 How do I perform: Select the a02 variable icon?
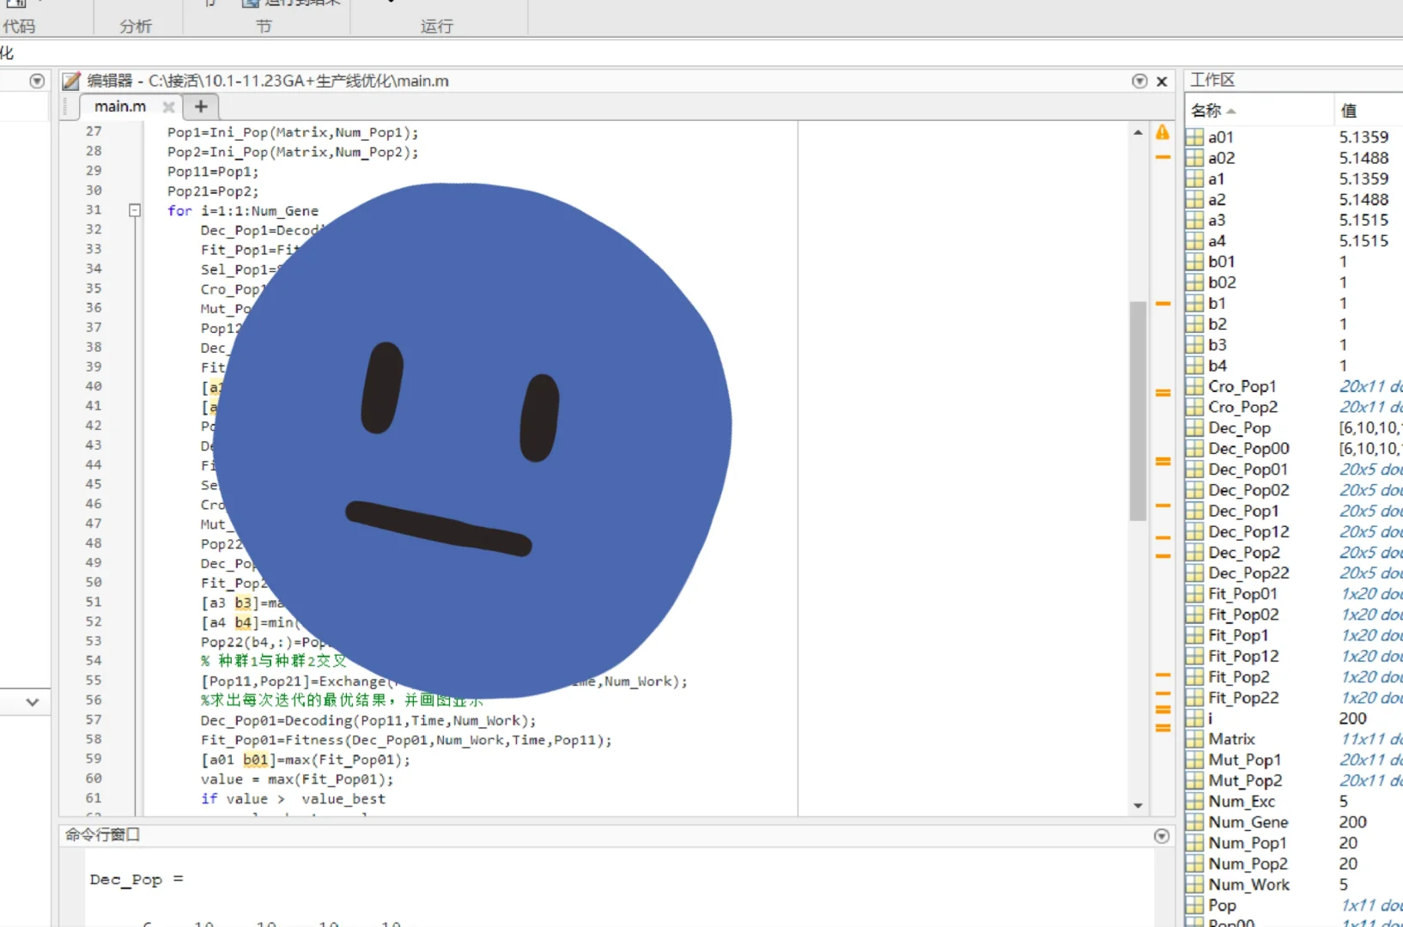click(x=1194, y=158)
